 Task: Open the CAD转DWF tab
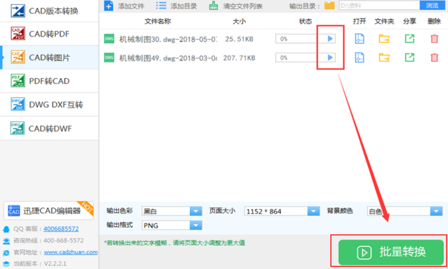click(x=49, y=129)
